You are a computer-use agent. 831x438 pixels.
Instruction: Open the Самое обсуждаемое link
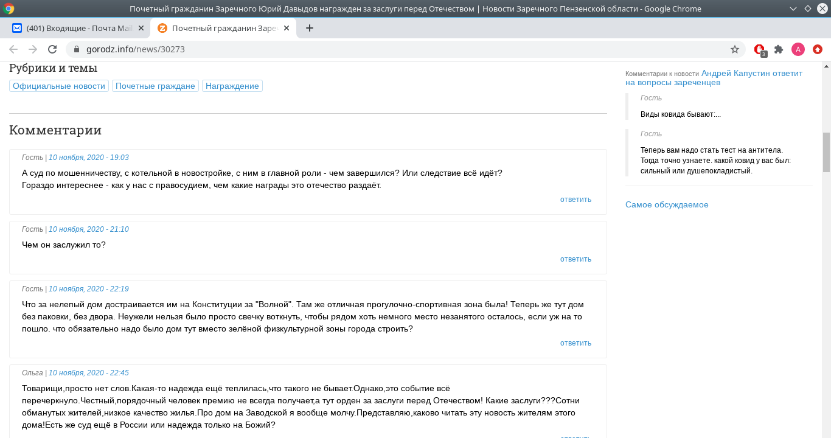pyautogui.click(x=667, y=204)
